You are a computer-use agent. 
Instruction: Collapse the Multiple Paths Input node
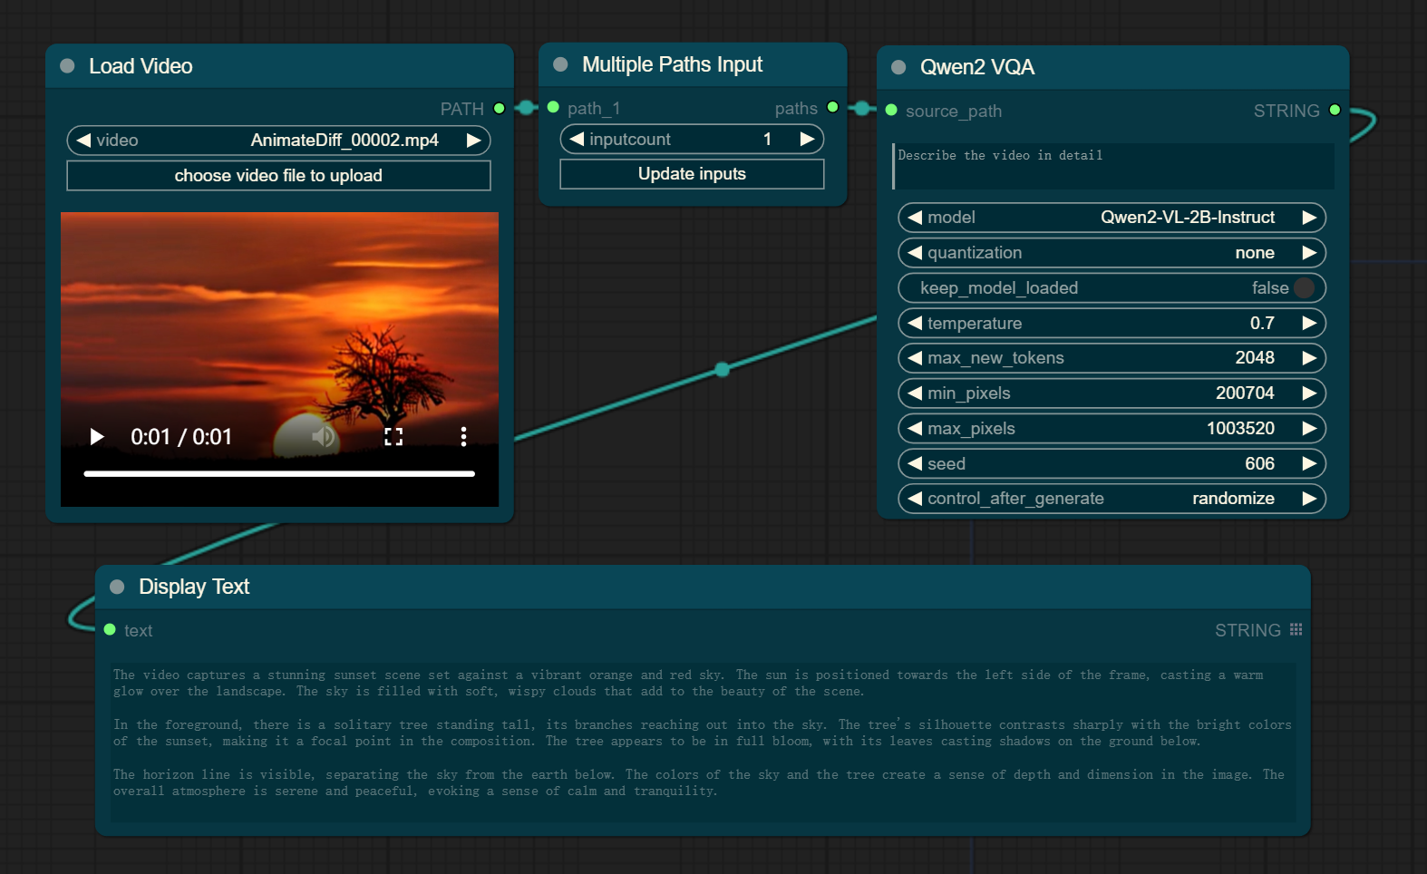point(560,64)
